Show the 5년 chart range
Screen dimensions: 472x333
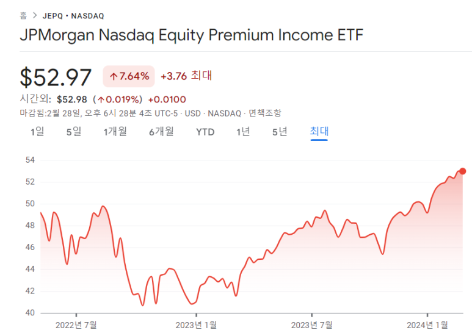(x=280, y=132)
